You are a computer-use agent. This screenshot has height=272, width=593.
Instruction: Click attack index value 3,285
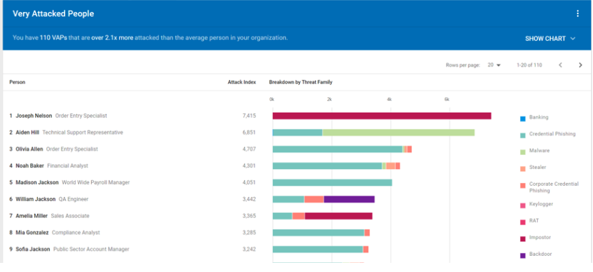[x=249, y=232]
